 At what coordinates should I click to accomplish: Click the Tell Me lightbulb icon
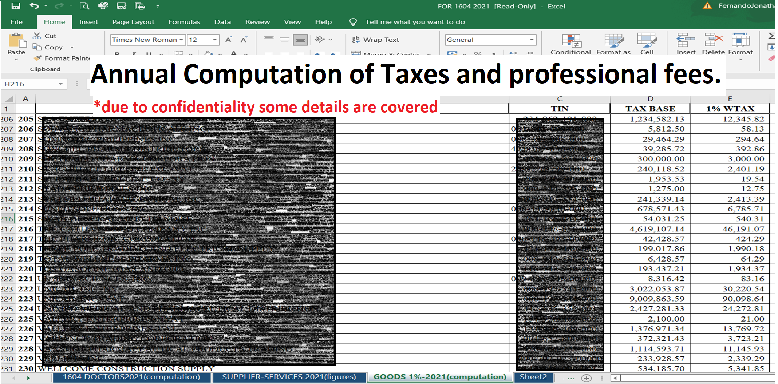(353, 22)
